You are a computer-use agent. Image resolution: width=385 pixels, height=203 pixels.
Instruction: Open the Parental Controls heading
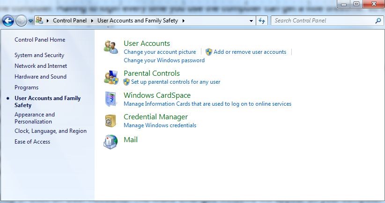152,73
